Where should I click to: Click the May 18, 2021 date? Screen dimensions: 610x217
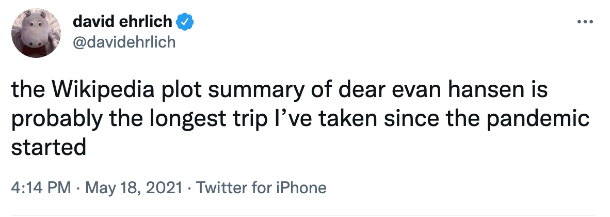[133, 188]
